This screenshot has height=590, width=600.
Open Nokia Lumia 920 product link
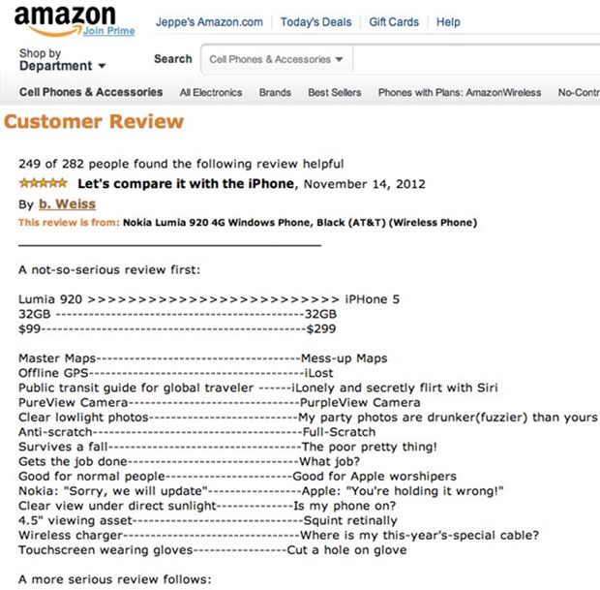click(300, 223)
